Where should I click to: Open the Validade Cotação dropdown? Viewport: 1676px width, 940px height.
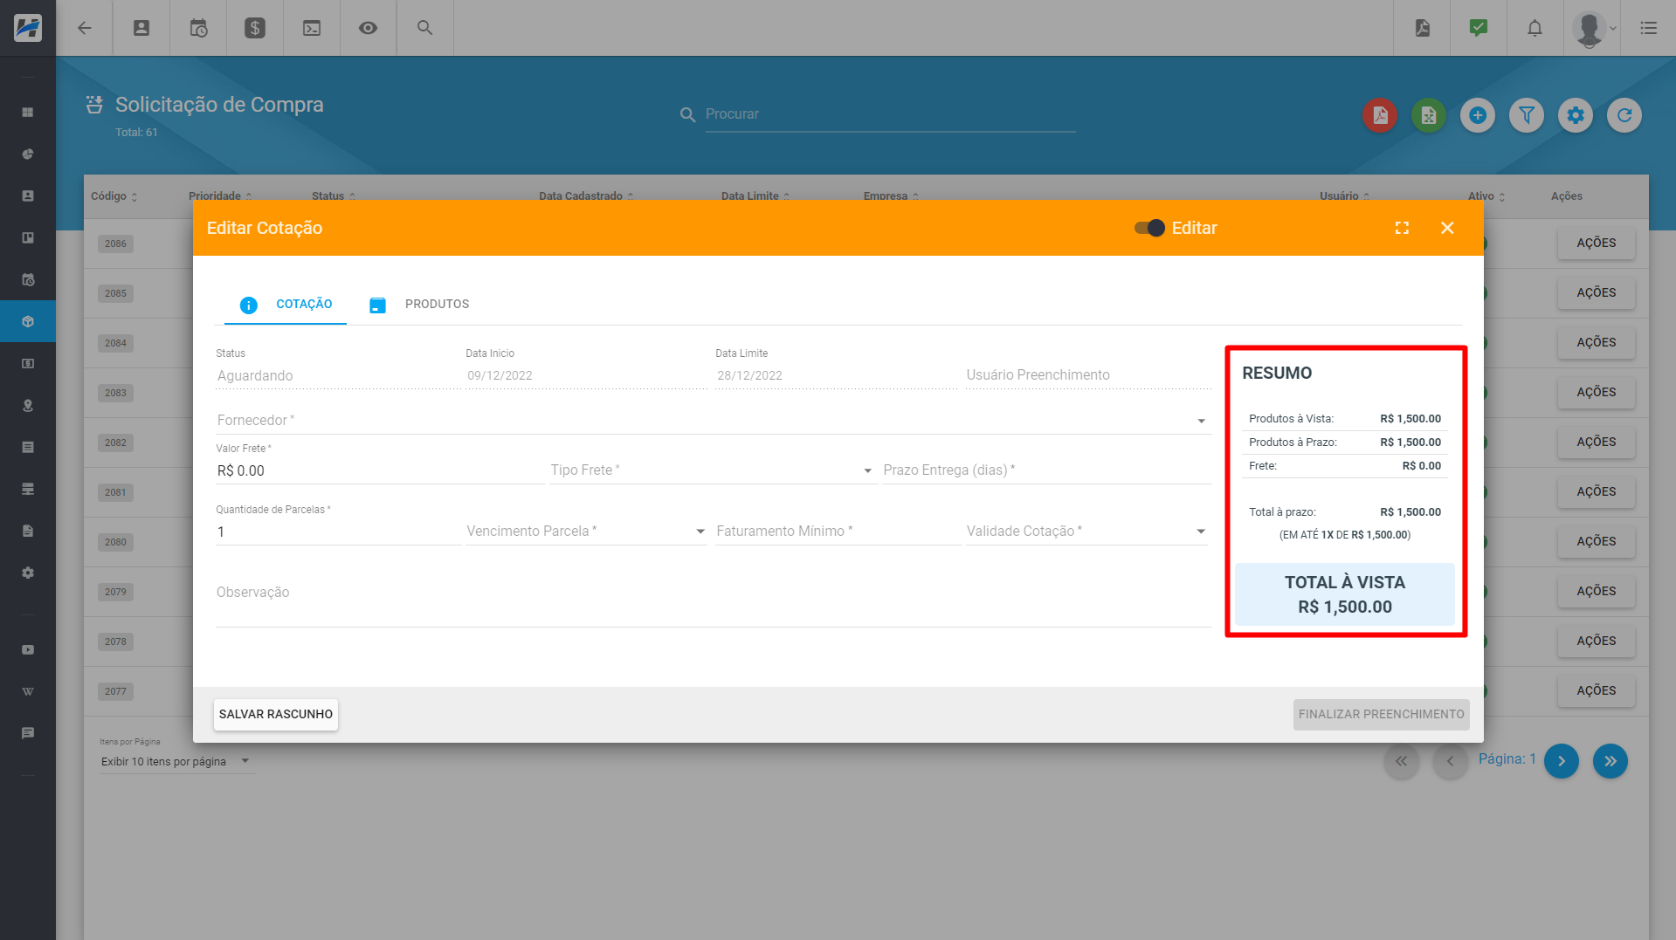1086,532
